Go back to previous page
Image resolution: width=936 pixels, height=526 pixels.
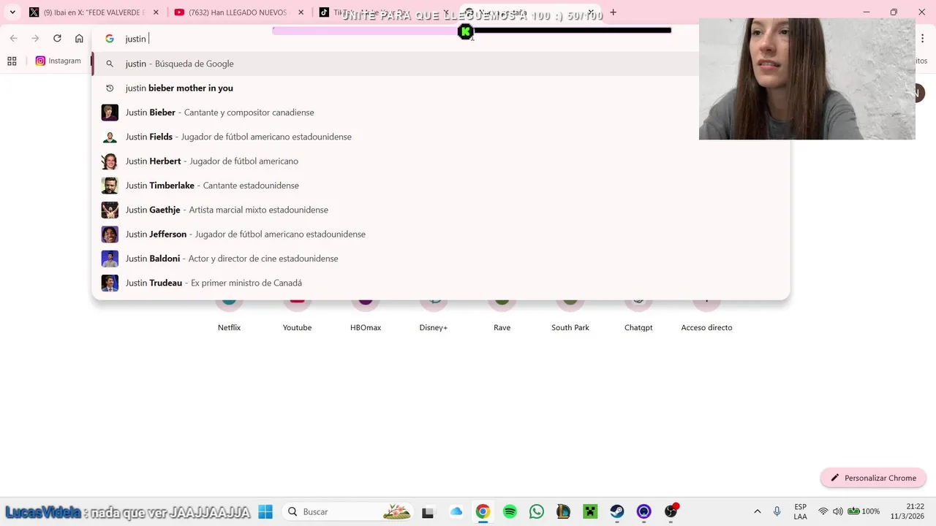pyautogui.click(x=13, y=38)
